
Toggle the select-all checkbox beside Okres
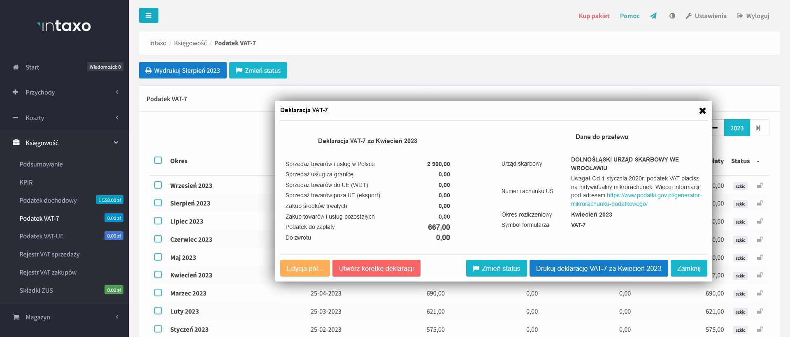point(158,160)
